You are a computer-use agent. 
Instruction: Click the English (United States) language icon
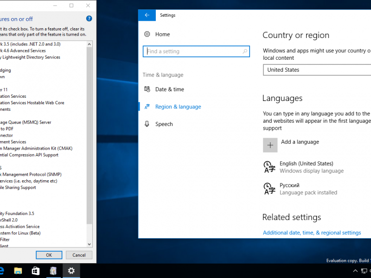pyautogui.click(x=269, y=167)
